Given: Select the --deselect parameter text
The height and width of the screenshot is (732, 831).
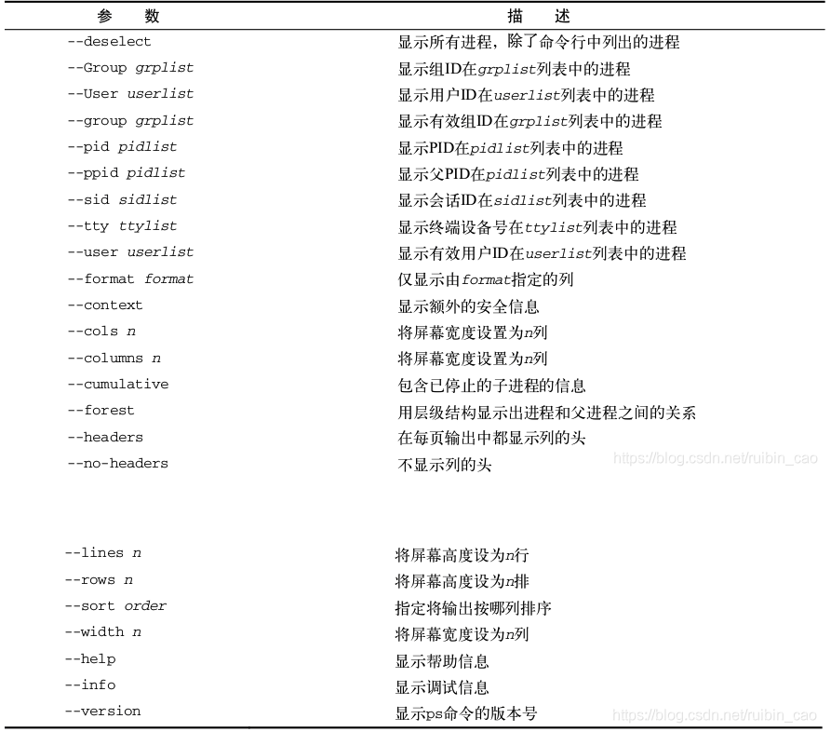Looking at the screenshot, I should (109, 41).
